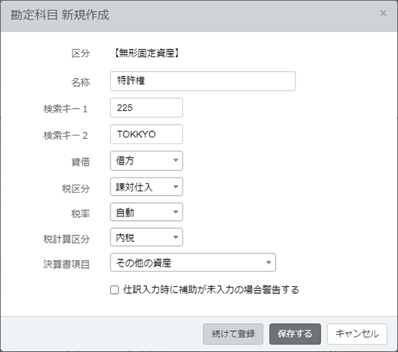This screenshot has height=352, width=398.
Task: Open the 税区分 dropdown showing 課対仕入
Action: [x=146, y=187]
